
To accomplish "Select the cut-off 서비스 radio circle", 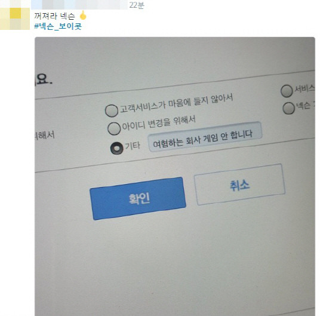I will 287,91.
